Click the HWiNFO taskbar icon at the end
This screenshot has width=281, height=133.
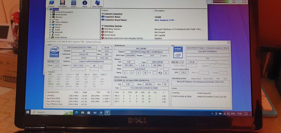pyautogui.click(x=107, y=113)
